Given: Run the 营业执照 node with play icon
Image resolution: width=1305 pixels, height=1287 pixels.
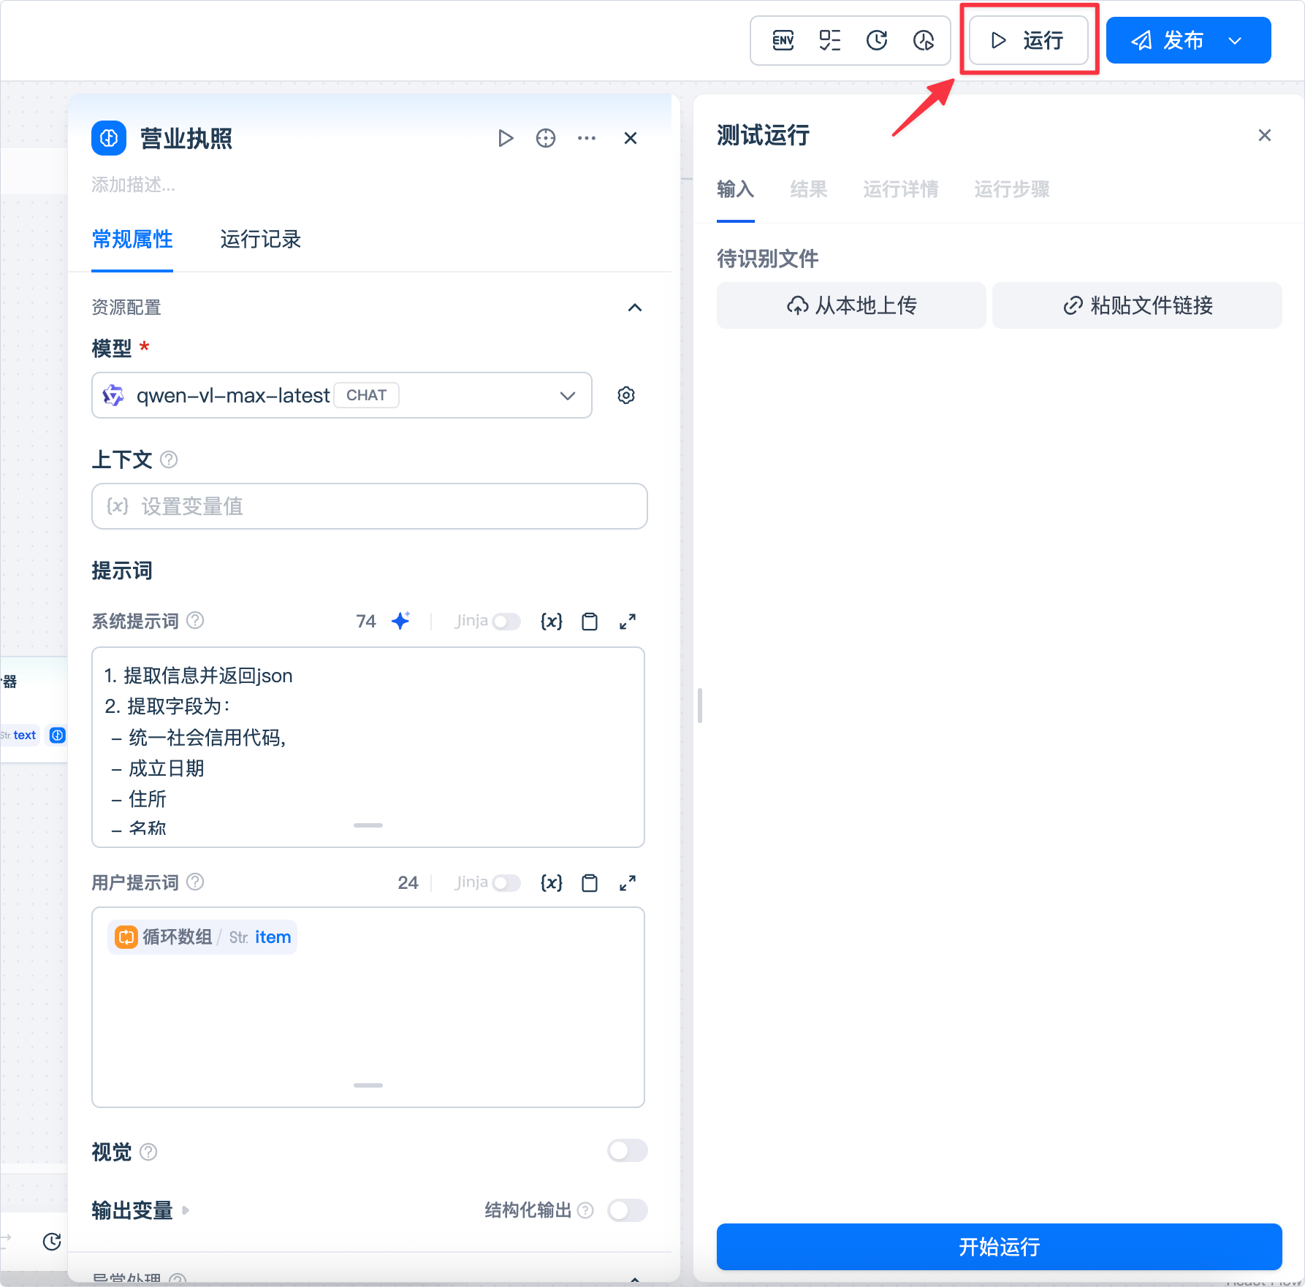Looking at the screenshot, I should click(x=505, y=138).
